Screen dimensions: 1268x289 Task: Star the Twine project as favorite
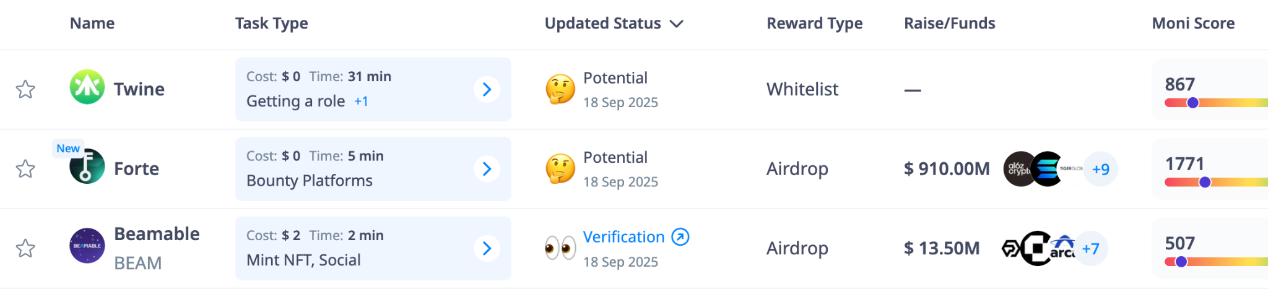[25, 90]
